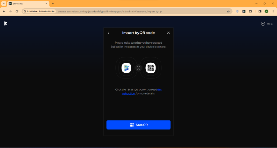Close the Import by QR code dialog

pos(168,33)
